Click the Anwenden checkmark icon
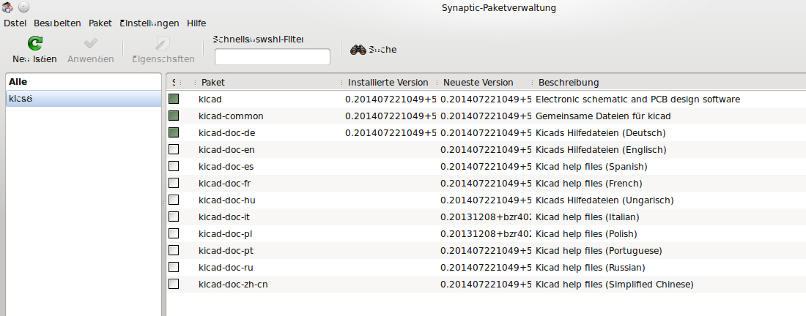 90,44
